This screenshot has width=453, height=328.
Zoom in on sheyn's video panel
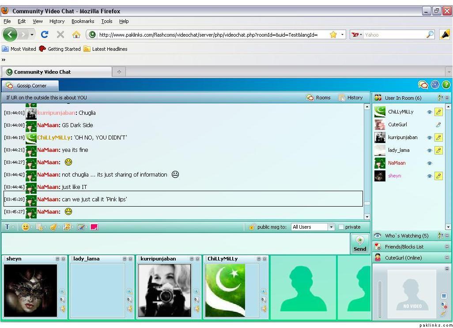click(x=62, y=291)
